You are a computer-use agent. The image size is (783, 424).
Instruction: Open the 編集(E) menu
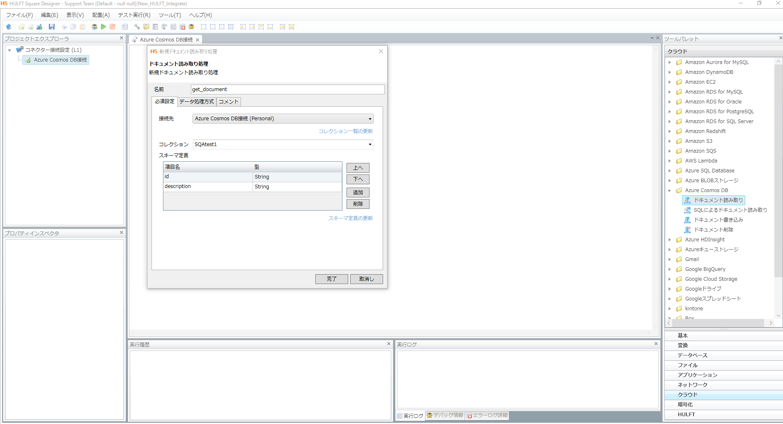(49, 15)
